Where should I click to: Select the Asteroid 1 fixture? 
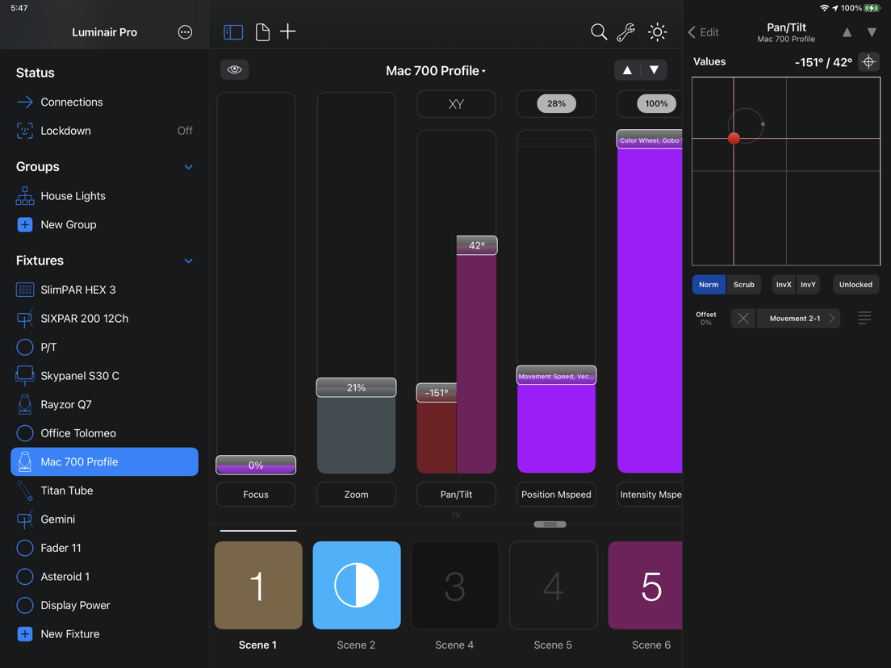(105, 577)
